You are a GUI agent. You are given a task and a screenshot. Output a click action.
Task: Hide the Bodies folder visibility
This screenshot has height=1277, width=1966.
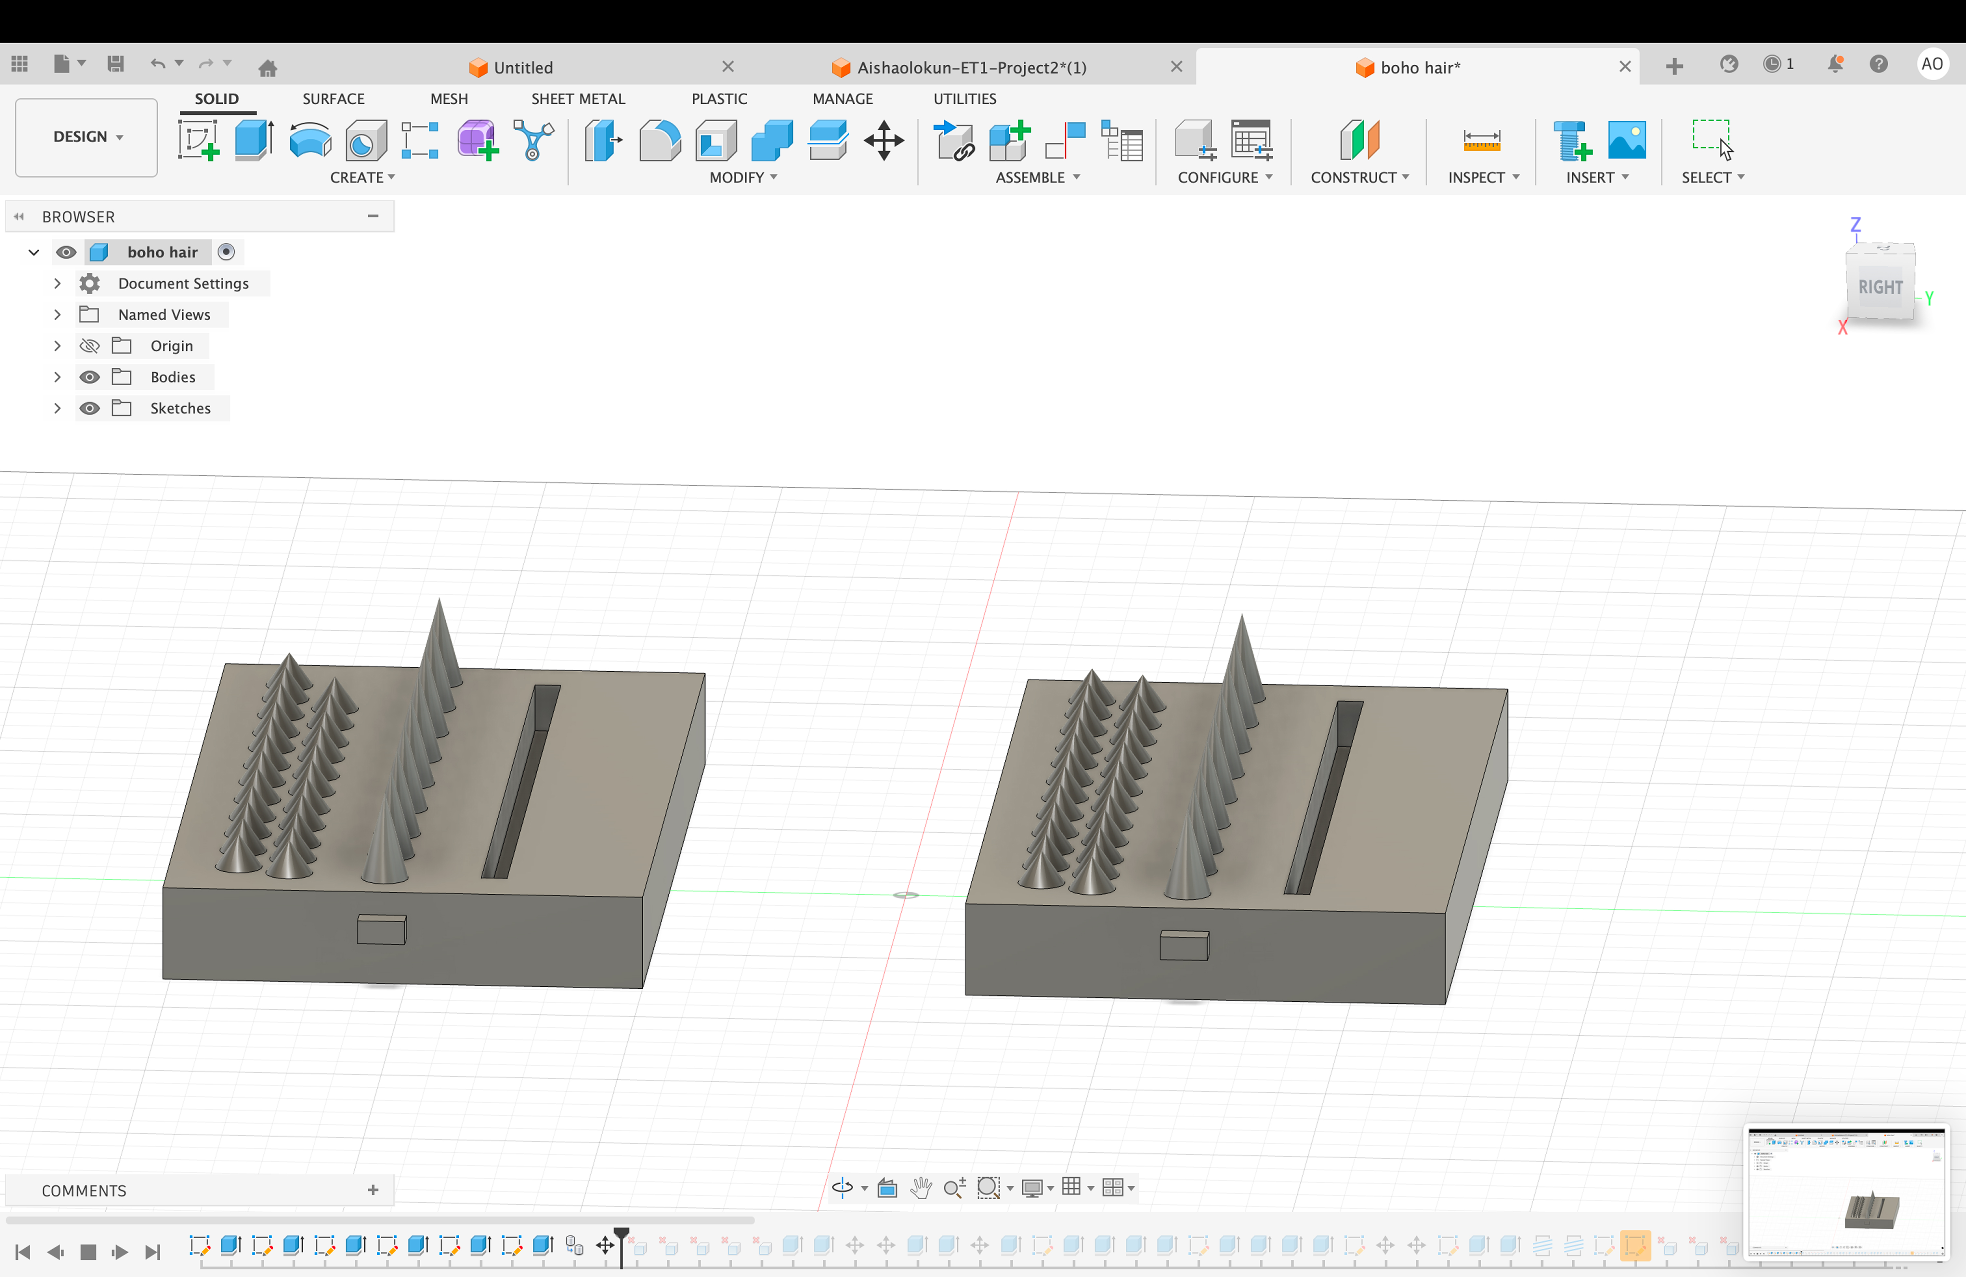(x=89, y=377)
